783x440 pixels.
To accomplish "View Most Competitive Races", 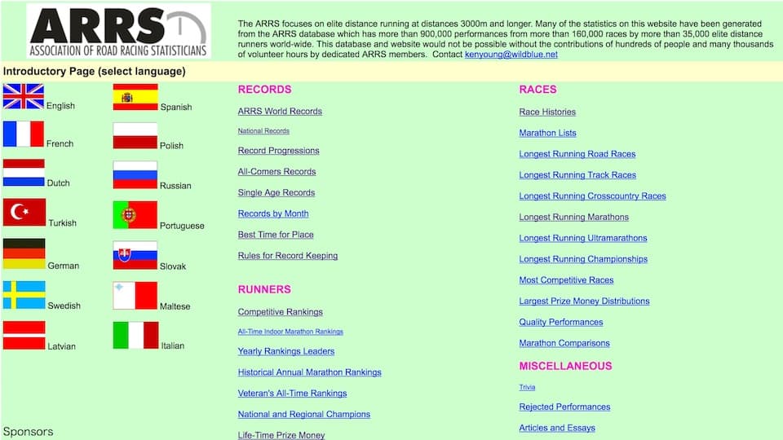I will 566,279.
